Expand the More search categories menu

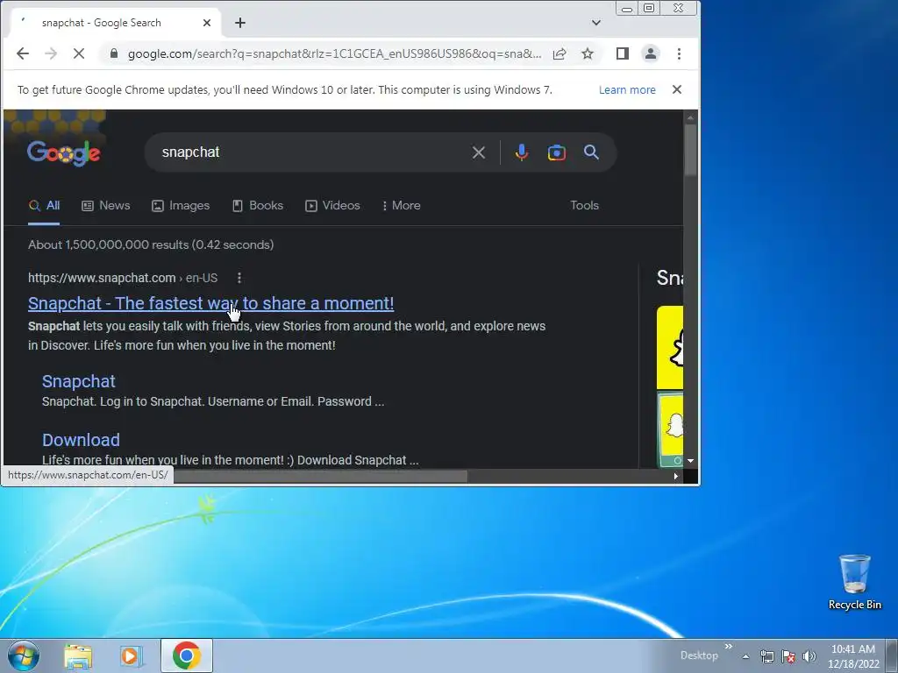click(402, 205)
